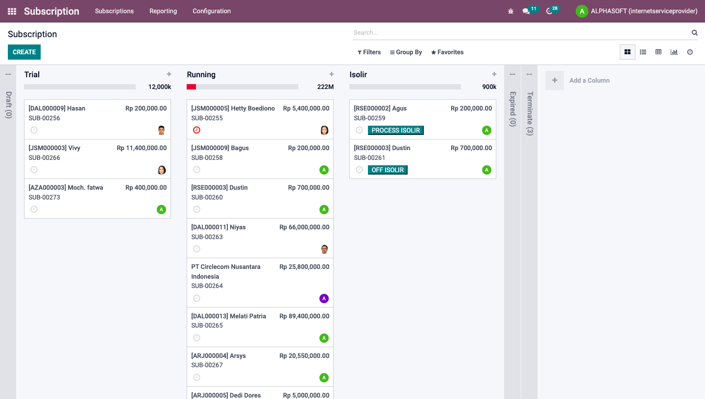
Task: Open the Filters dropdown
Action: pos(369,52)
